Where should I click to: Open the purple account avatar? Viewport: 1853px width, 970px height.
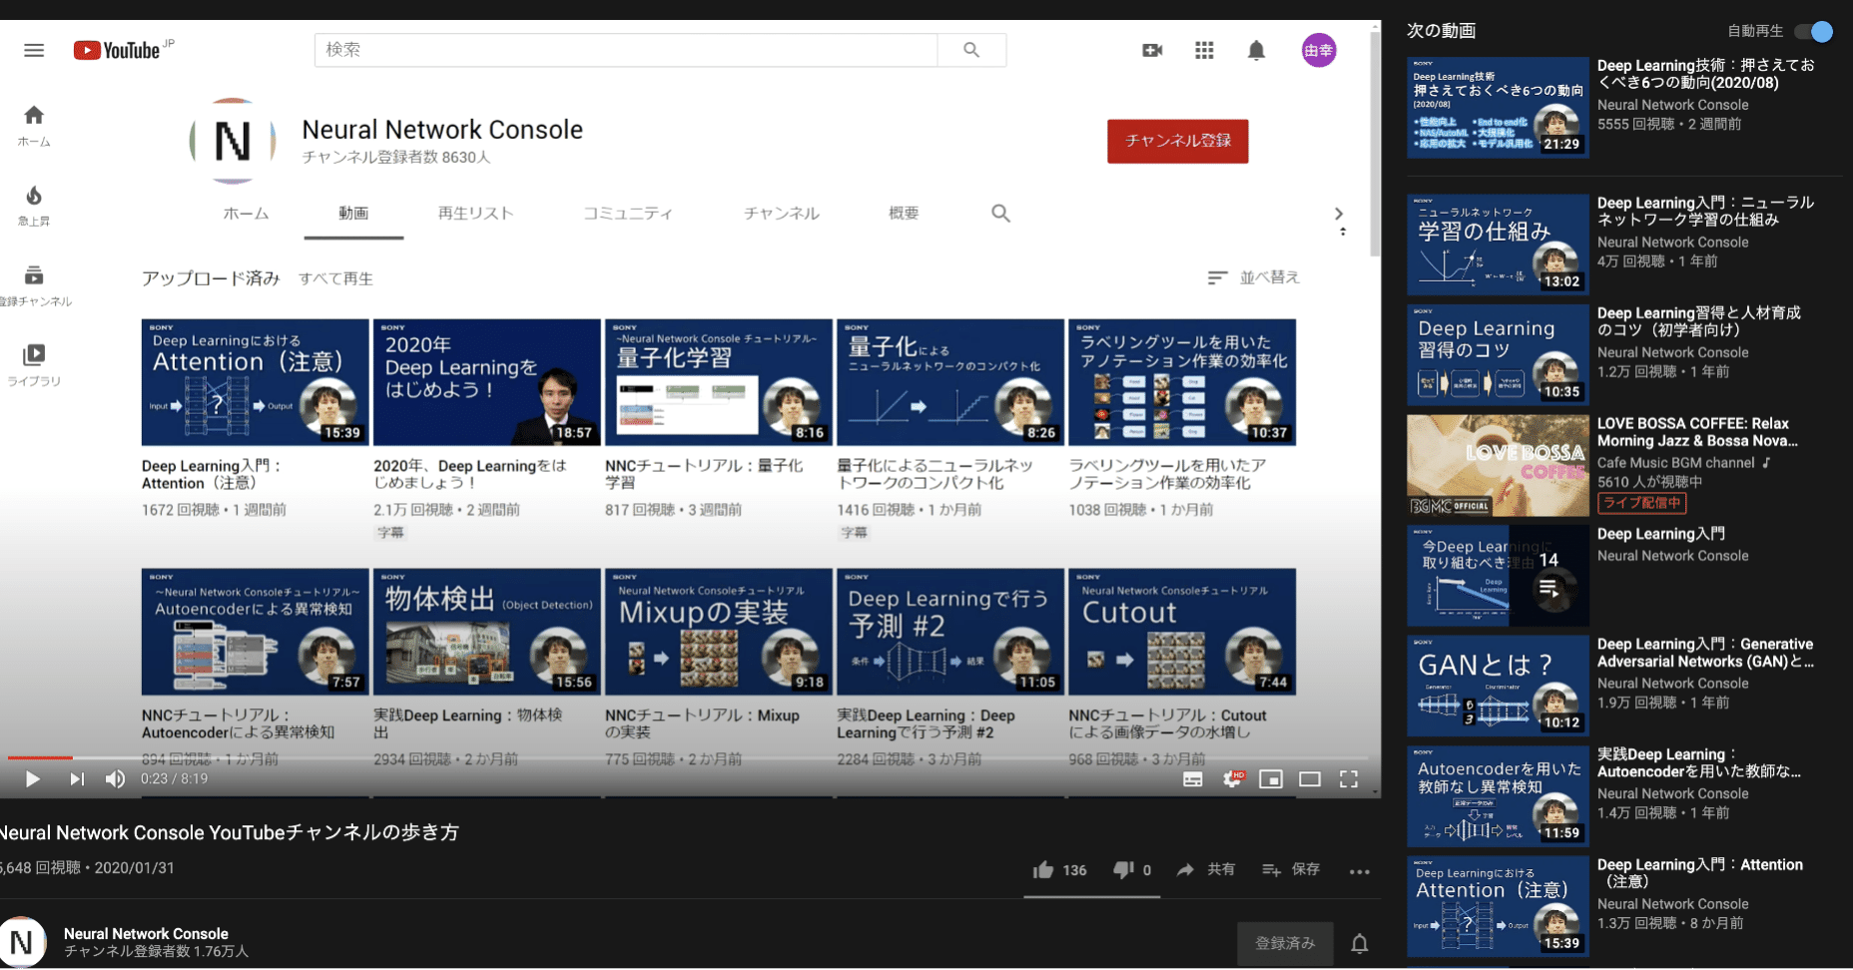[1319, 50]
